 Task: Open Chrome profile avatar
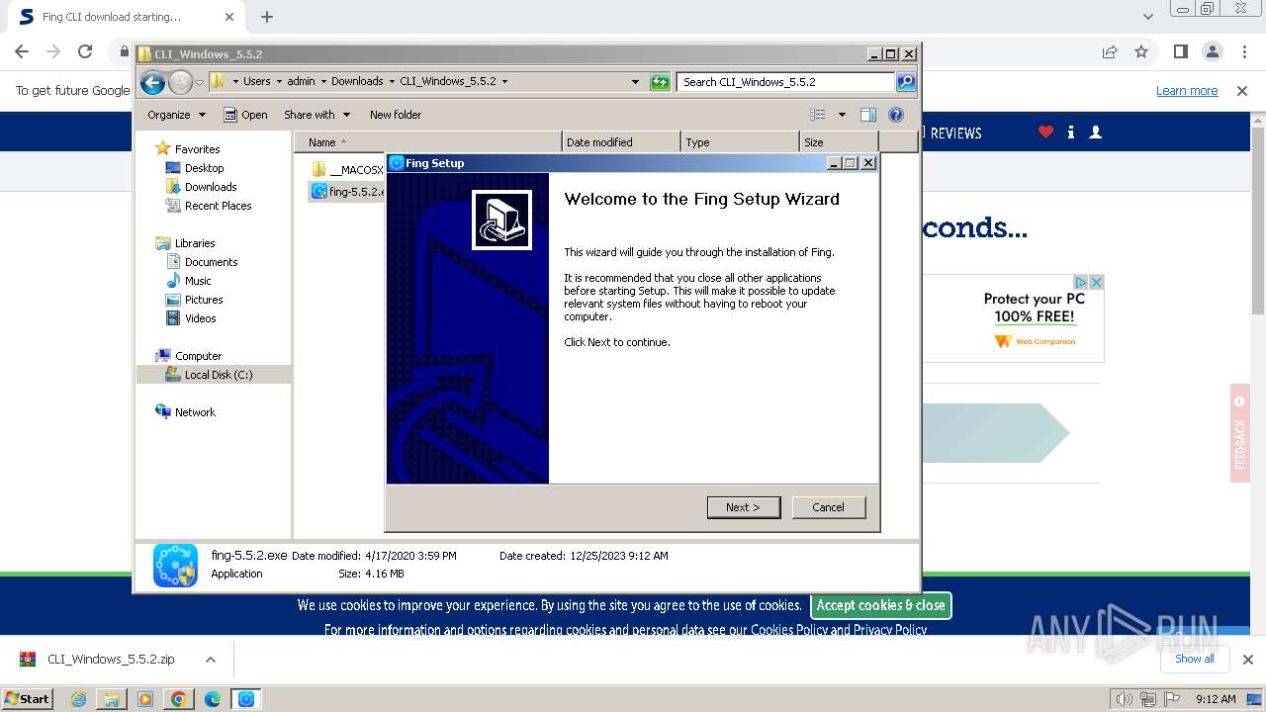[x=1212, y=51]
